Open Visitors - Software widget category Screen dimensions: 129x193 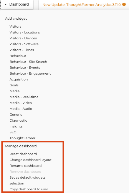tap(24, 44)
